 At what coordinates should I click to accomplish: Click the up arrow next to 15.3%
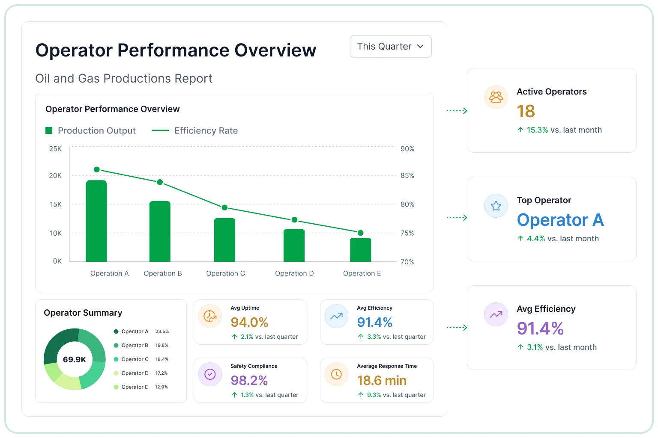(520, 130)
